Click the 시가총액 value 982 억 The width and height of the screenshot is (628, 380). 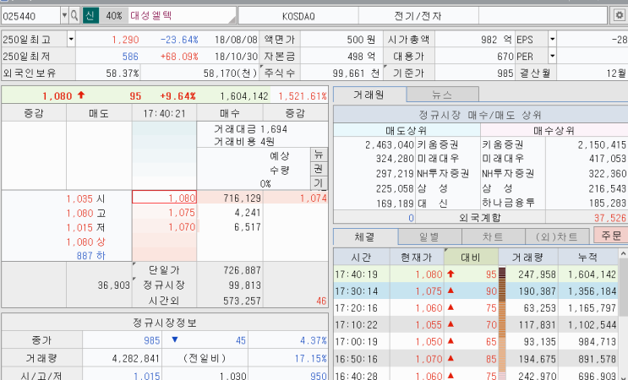(x=496, y=40)
